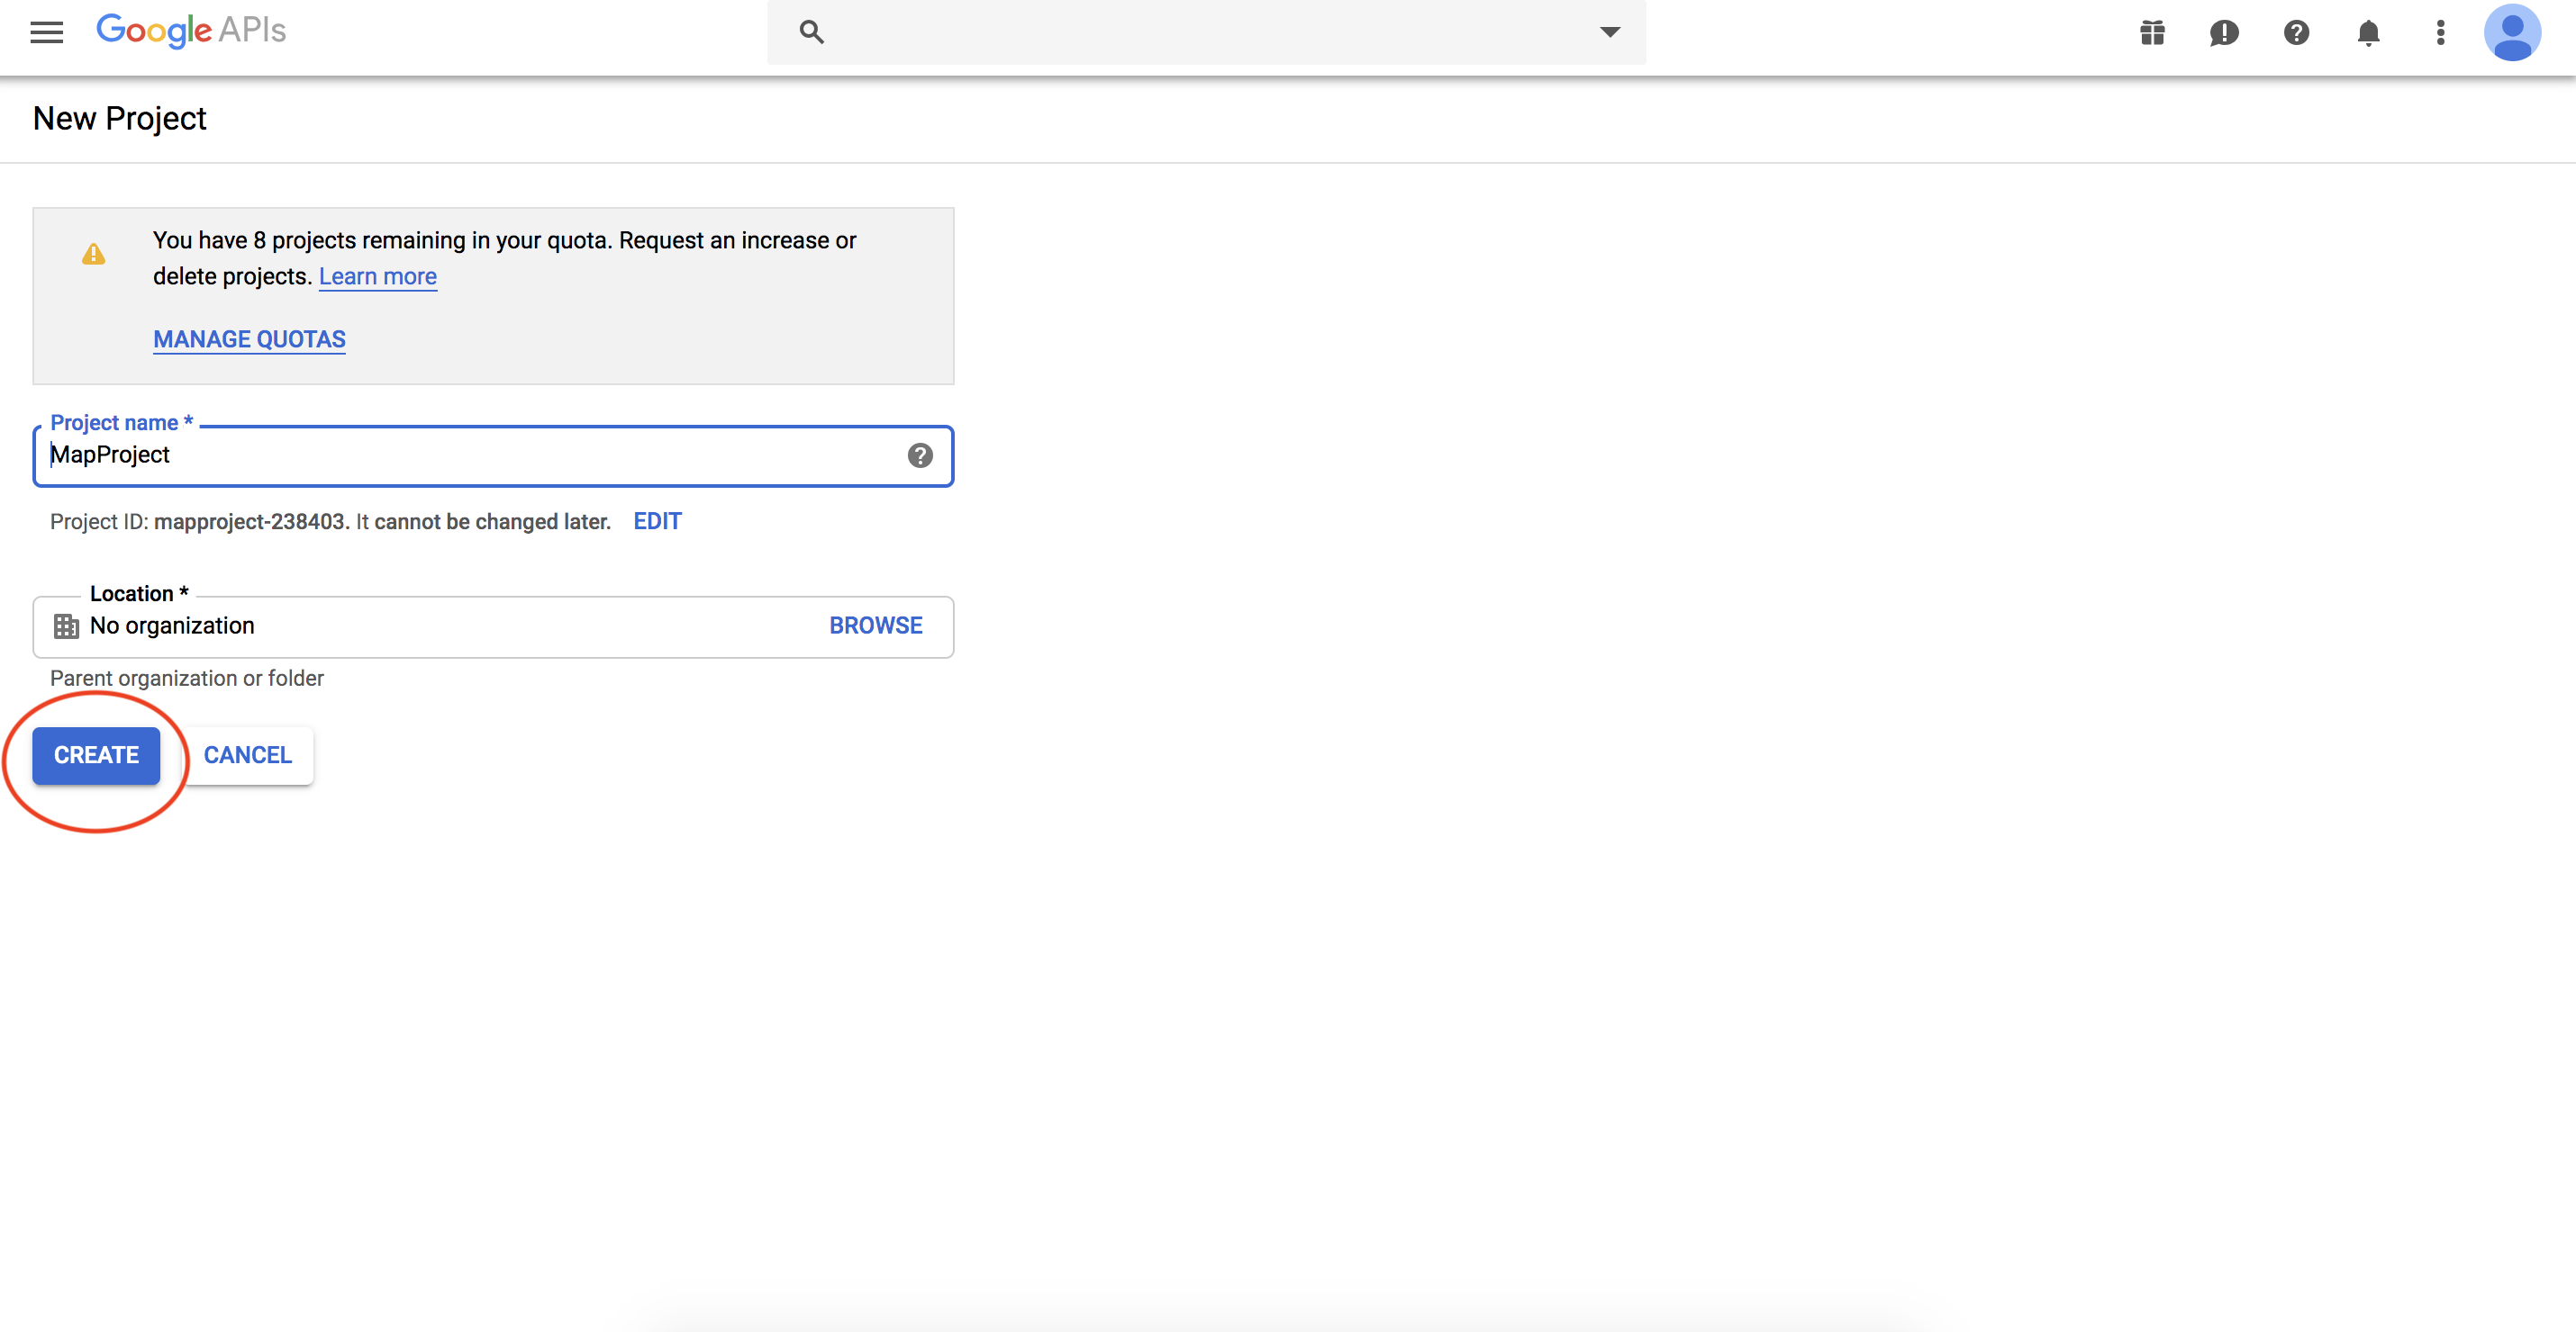Click the No organization location field

400,626
